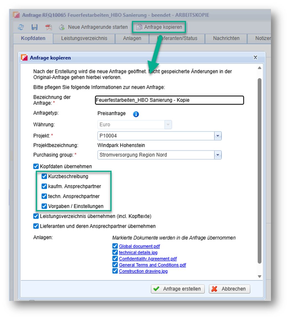289x319 pixels.
Task: Click the dialog's vertical scrollbar down arrow
Action: pyautogui.click(x=260, y=276)
